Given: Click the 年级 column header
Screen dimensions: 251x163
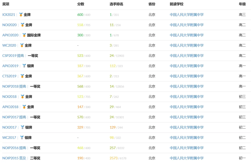Looking at the screenshot, I should (x=242, y=4).
